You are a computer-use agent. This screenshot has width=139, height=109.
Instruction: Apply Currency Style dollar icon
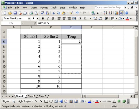click(x=80, y=19)
